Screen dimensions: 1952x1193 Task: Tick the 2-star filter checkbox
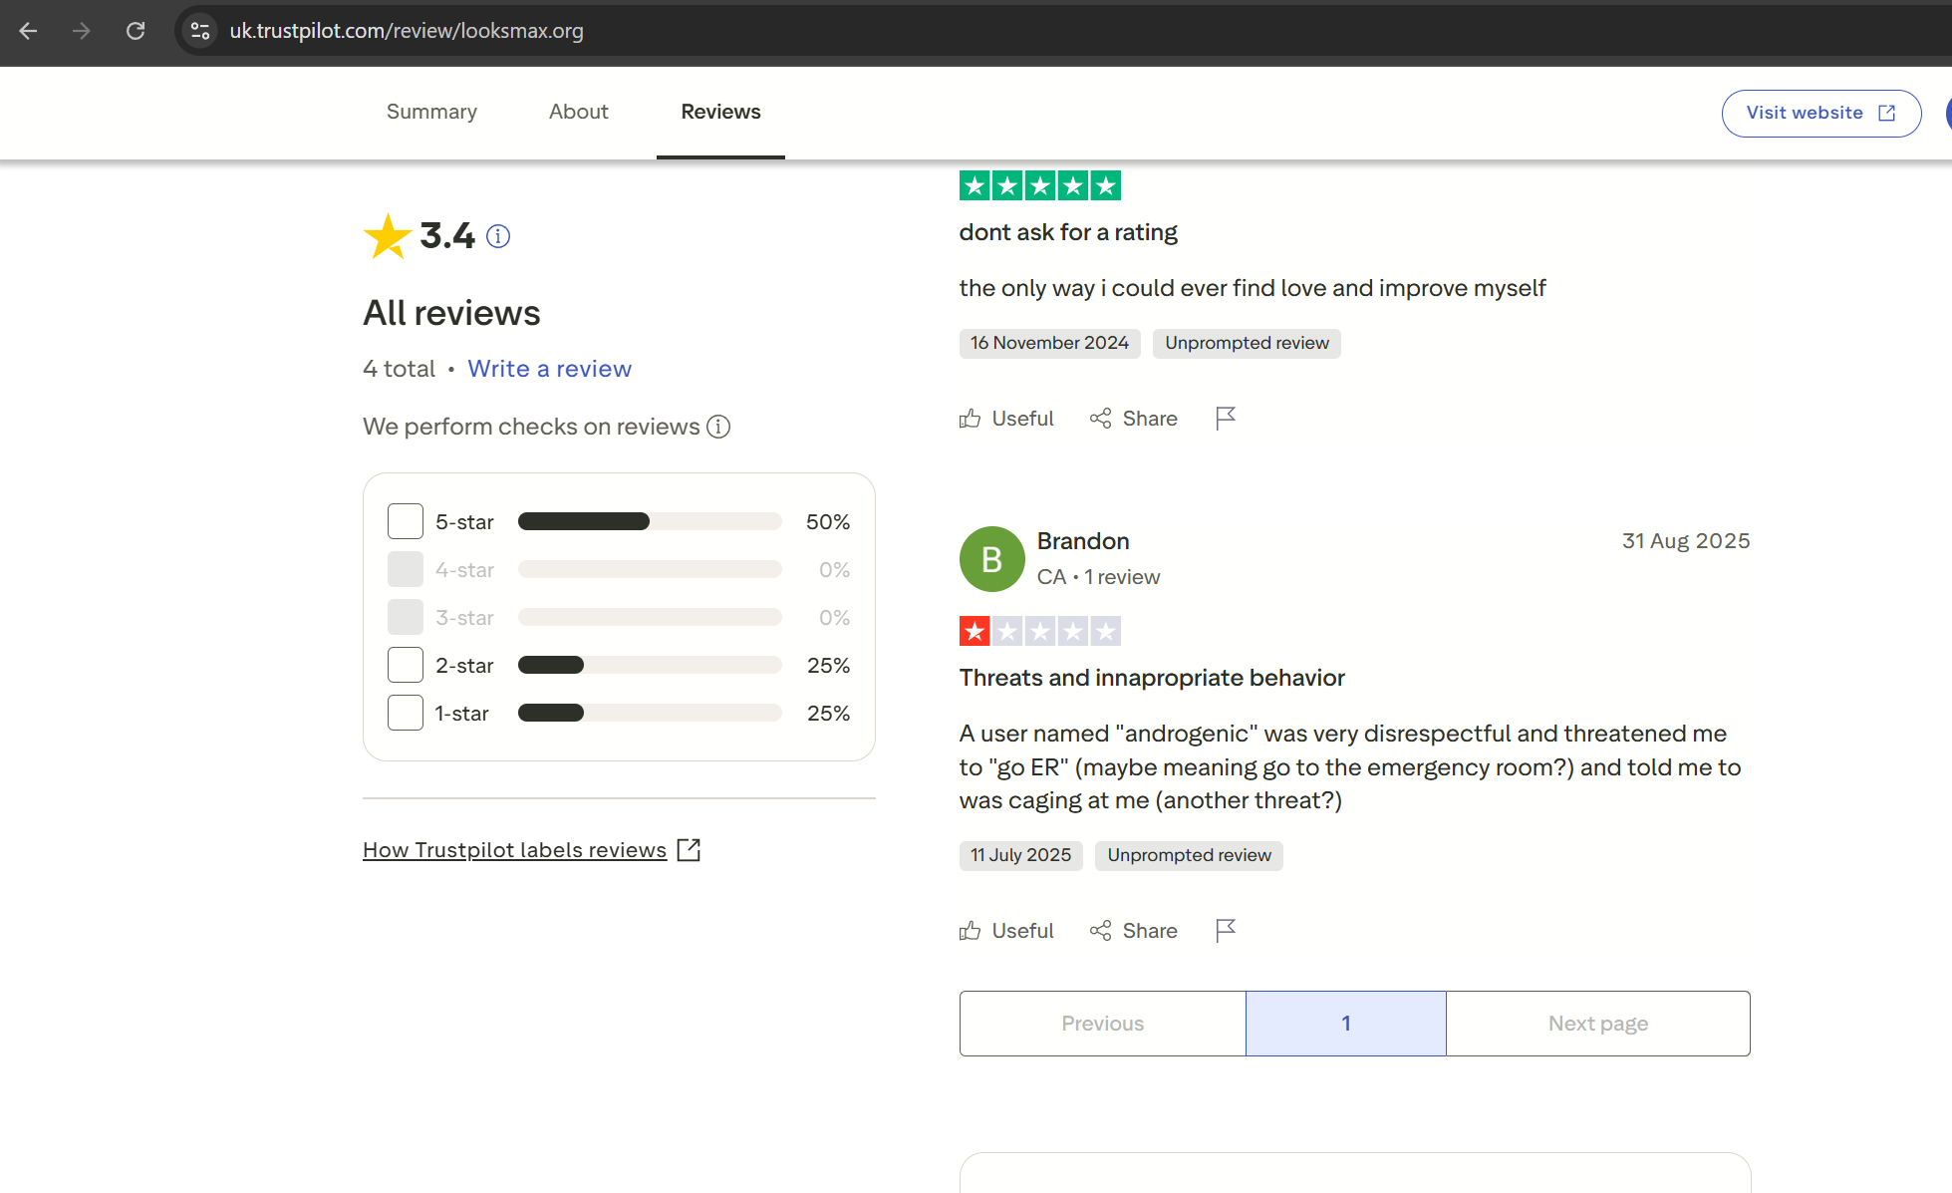(406, 665)
